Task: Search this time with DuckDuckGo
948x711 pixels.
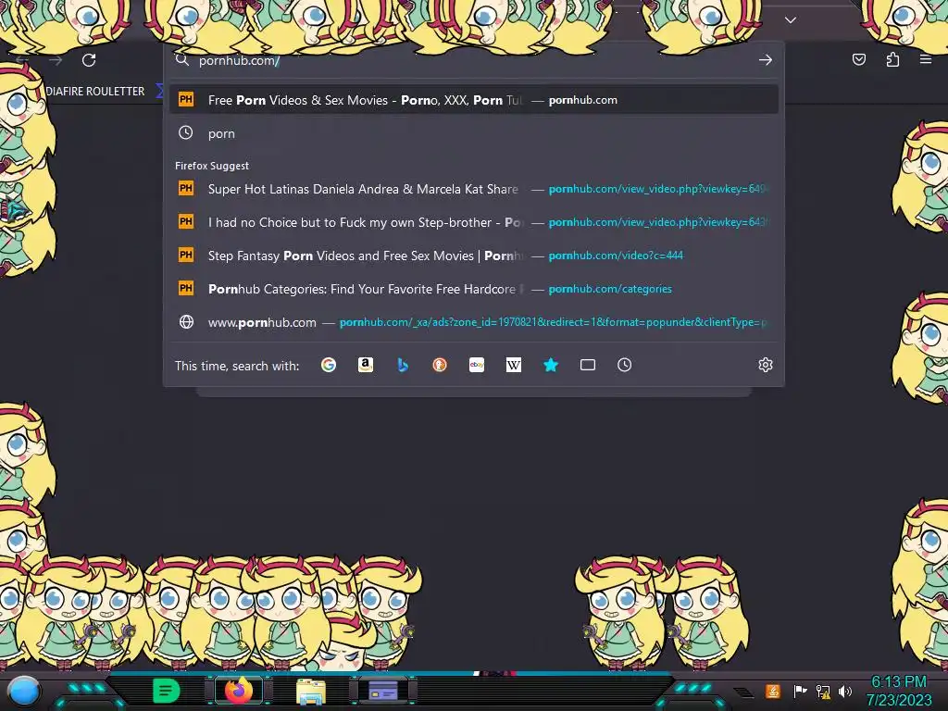Action: [440, 365]
